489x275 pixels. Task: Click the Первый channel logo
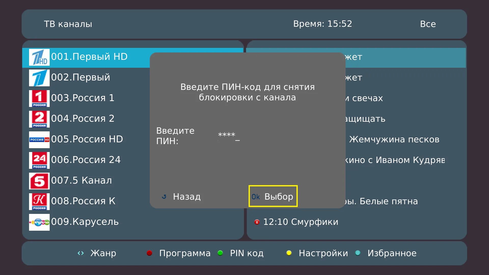[39, 78]
